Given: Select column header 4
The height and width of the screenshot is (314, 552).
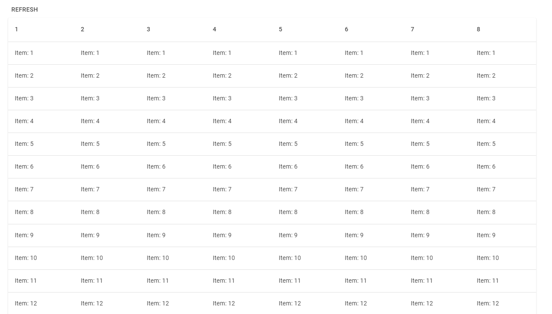Looking at the screenshot, I should [x=214, y=29].
